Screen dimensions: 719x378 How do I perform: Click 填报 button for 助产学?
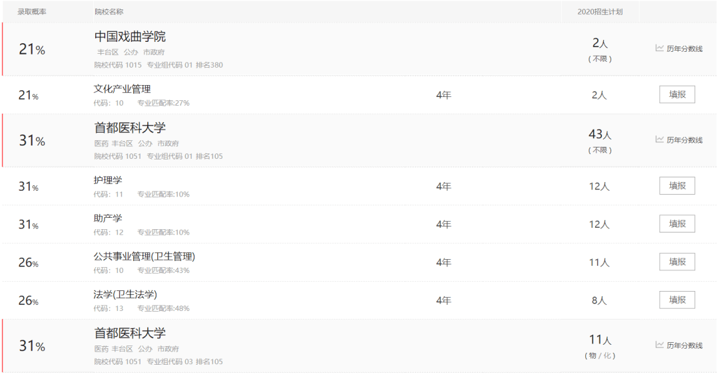coord(677,224)
